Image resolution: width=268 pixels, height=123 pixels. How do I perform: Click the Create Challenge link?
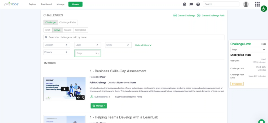click(186, 15)
